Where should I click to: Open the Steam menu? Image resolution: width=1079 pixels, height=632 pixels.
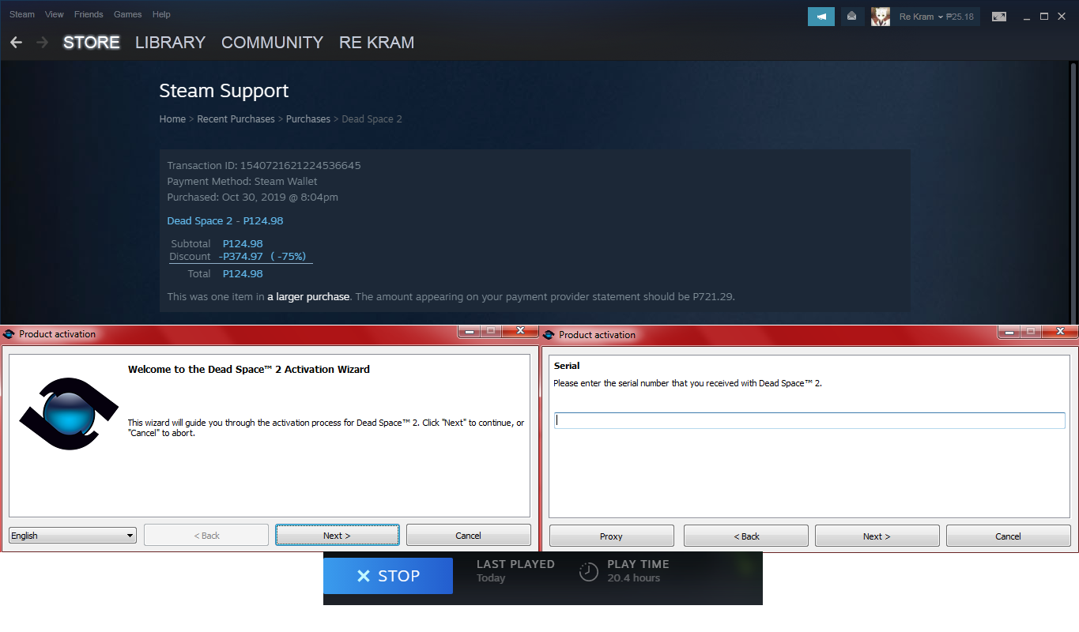tap(22, 14)
